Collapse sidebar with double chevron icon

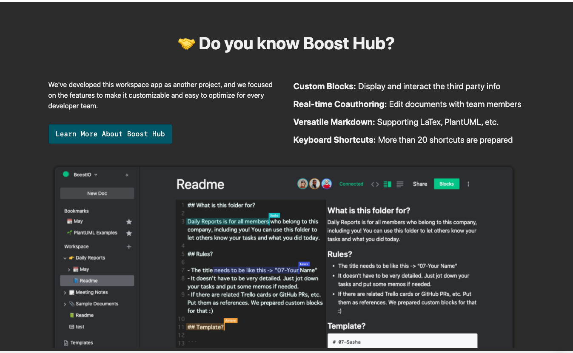pyautogui.click(x=127, y=175)
